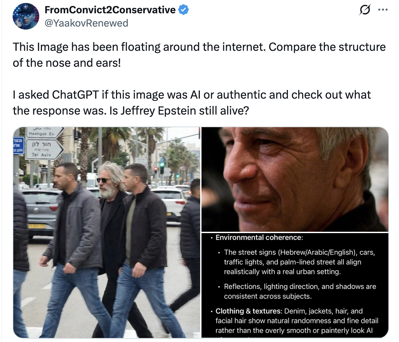Open the ChatGPT response screenshot image
The image size is (399, 342).
tap(295, 286)
